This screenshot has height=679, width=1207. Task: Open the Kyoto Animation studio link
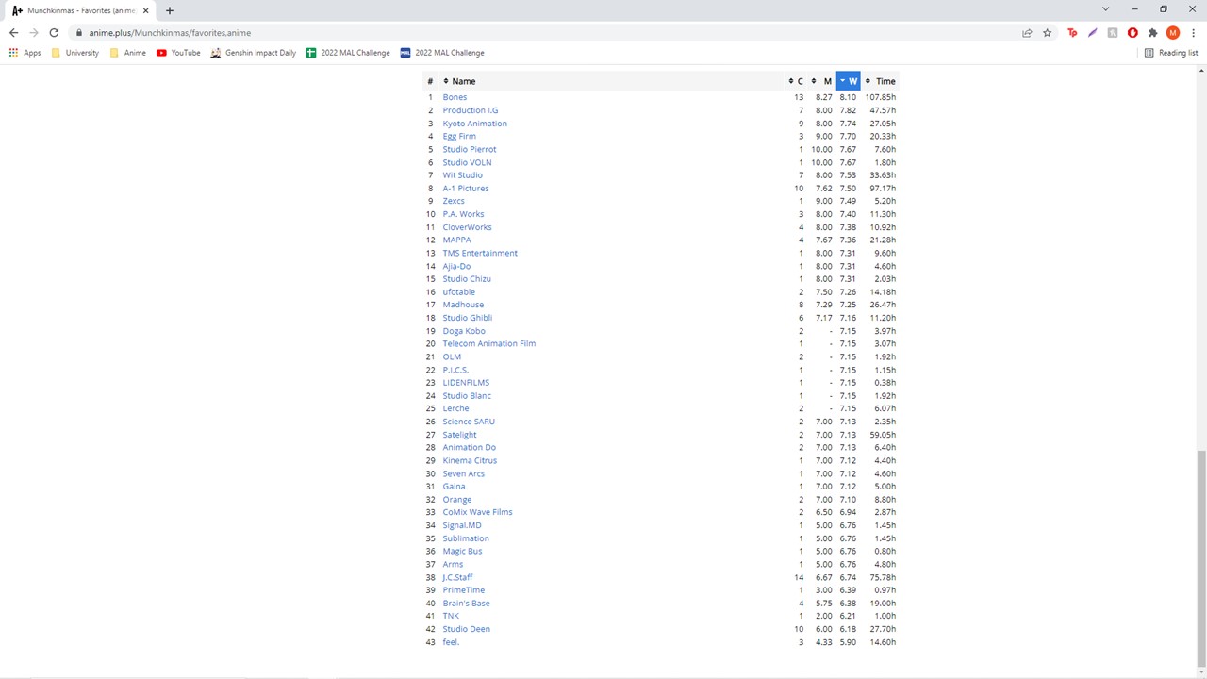pos(474,124)
